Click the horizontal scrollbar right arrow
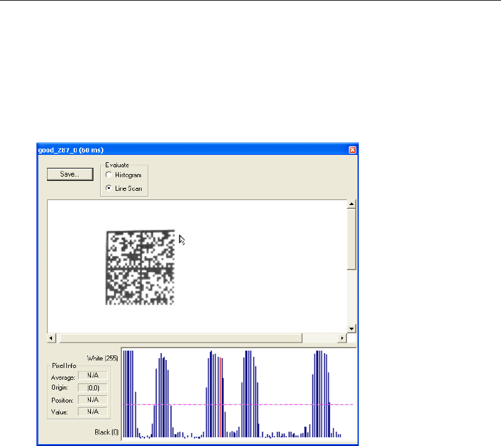 tap(342, 338)
